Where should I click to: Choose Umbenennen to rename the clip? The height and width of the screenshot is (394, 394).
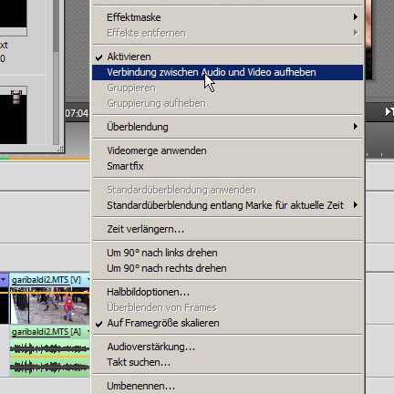pos(227,386)
